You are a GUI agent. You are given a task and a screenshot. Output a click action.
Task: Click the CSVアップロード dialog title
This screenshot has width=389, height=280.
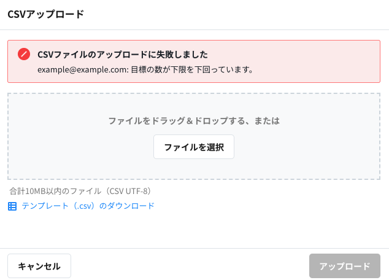[x=45, y=14]
